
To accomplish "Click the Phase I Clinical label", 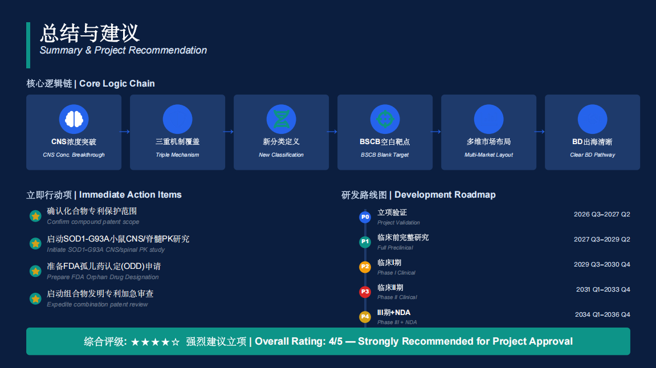I will (396, 273).
